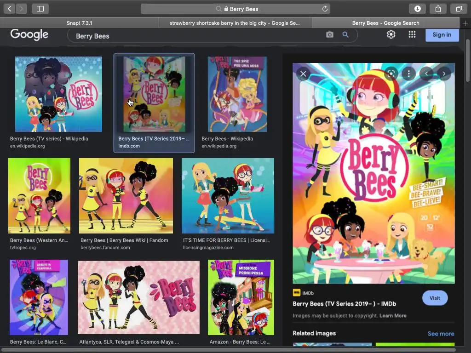Open Berry Bees (TV Series 2019–) - IMDb title
This screenshot has width=471, height=353.
(x=344, y=304)
